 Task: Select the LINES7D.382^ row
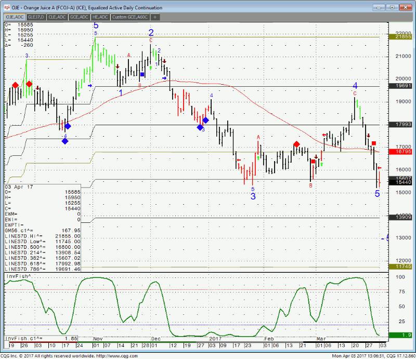click(43, 258)
